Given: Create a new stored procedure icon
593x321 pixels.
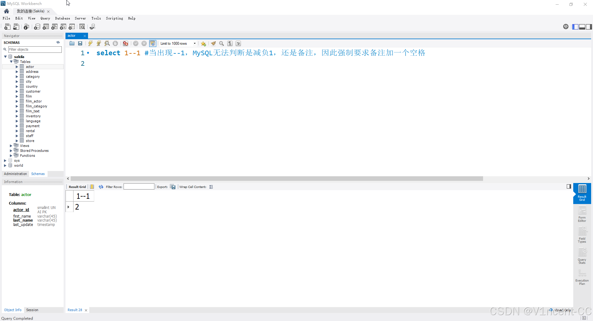Looking at the screenshot, I should coord(63,27).
